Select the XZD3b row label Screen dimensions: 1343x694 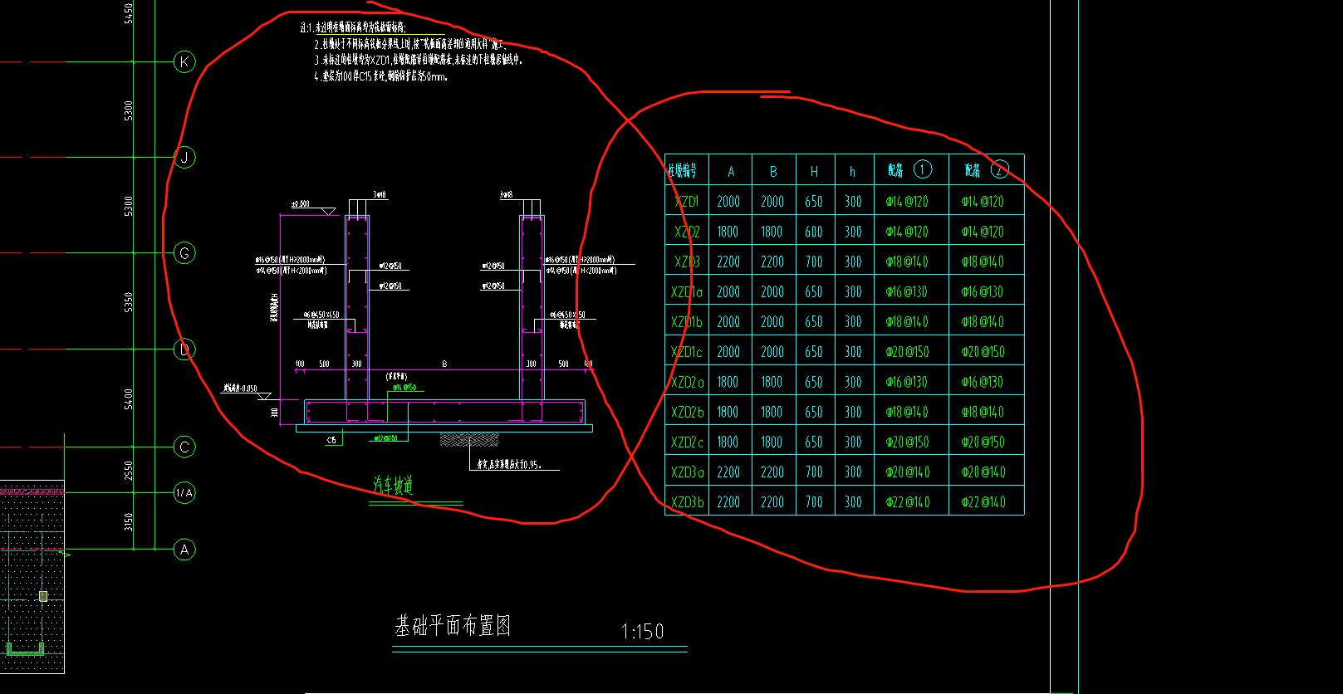(x=687, y=502)
